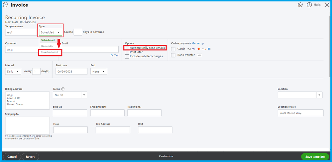Click Save template button
The height and width of the screenshot is (162, 332).
[x=315, y=157]
